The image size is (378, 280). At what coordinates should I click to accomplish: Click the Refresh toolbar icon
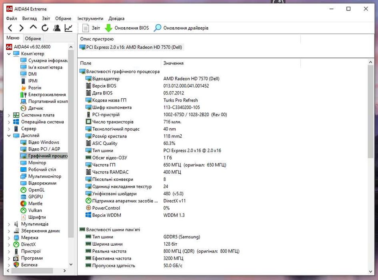point(45,28)
